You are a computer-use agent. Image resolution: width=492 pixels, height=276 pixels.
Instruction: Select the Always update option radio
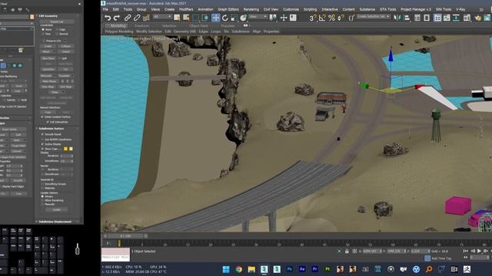pos(42,196)
